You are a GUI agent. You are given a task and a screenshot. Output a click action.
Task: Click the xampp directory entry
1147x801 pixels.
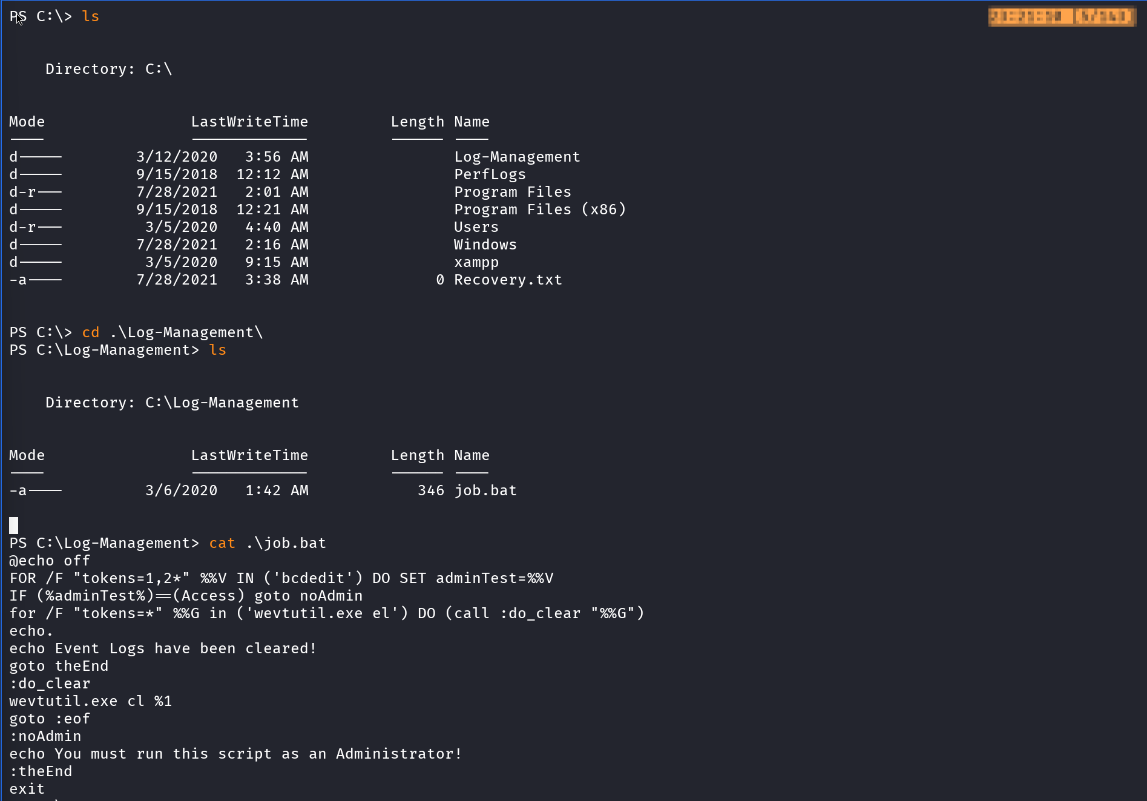(476, 262)
